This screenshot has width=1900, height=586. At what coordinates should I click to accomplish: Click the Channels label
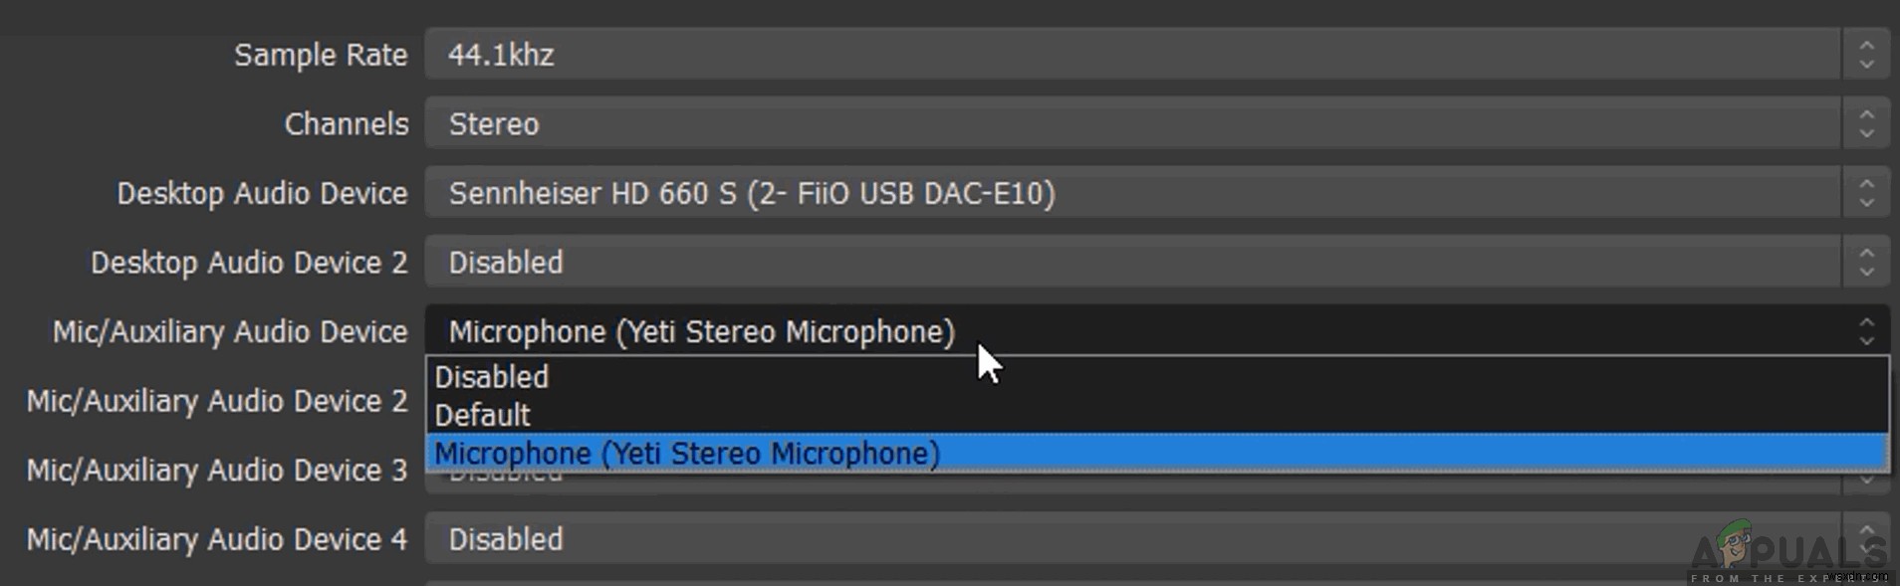347,124
